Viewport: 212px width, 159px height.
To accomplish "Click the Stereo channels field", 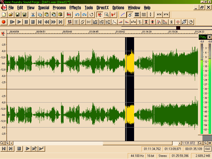I will (163, 156).
